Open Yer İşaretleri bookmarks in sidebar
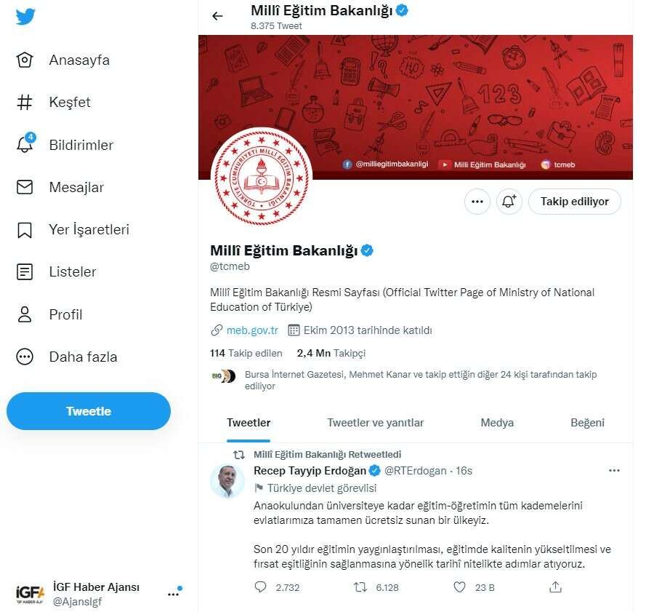 pos(25,230)
